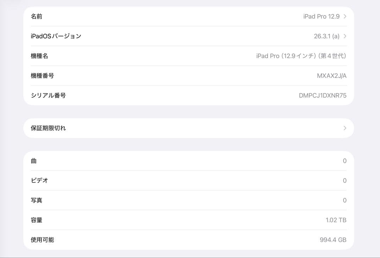Click the ビデオ count value 0

click(x=344, y=181)
